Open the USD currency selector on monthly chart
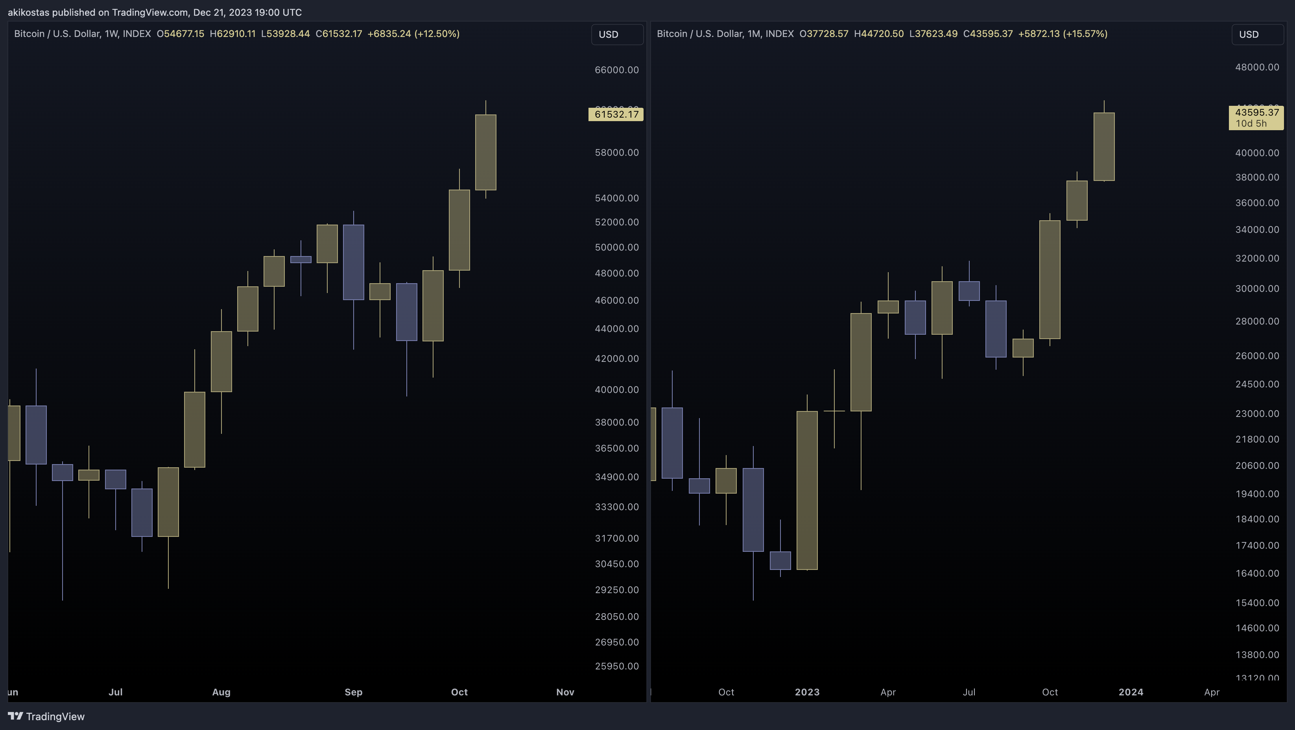This screenshot has width=1295, height=730. 1257,34
